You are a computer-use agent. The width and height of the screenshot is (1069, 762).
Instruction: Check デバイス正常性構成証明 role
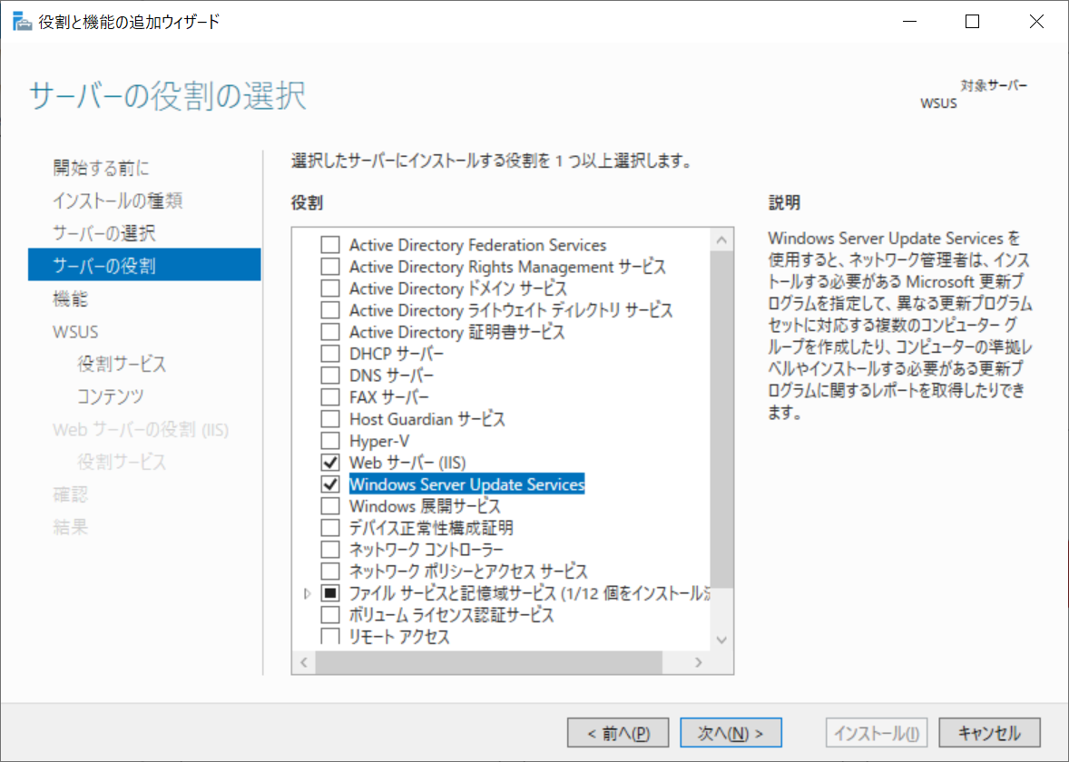pos(330,528)
